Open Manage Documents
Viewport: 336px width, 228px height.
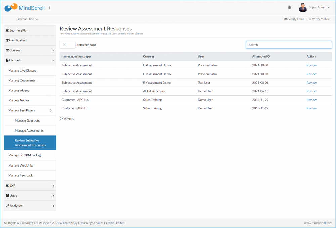[30, 81]
